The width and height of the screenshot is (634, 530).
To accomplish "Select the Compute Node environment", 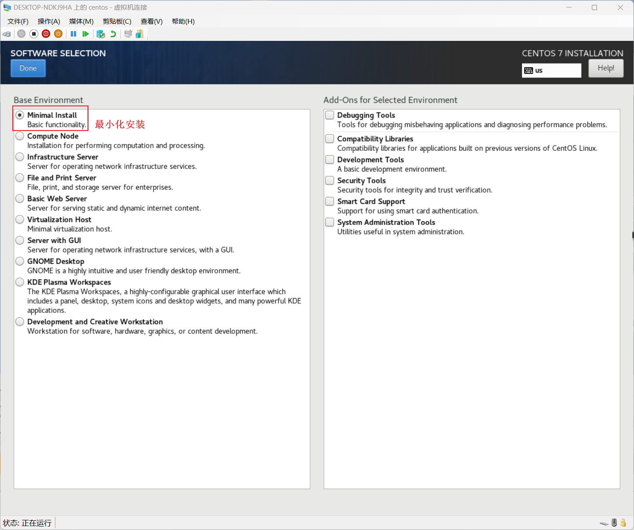I will tap(20, 136).
